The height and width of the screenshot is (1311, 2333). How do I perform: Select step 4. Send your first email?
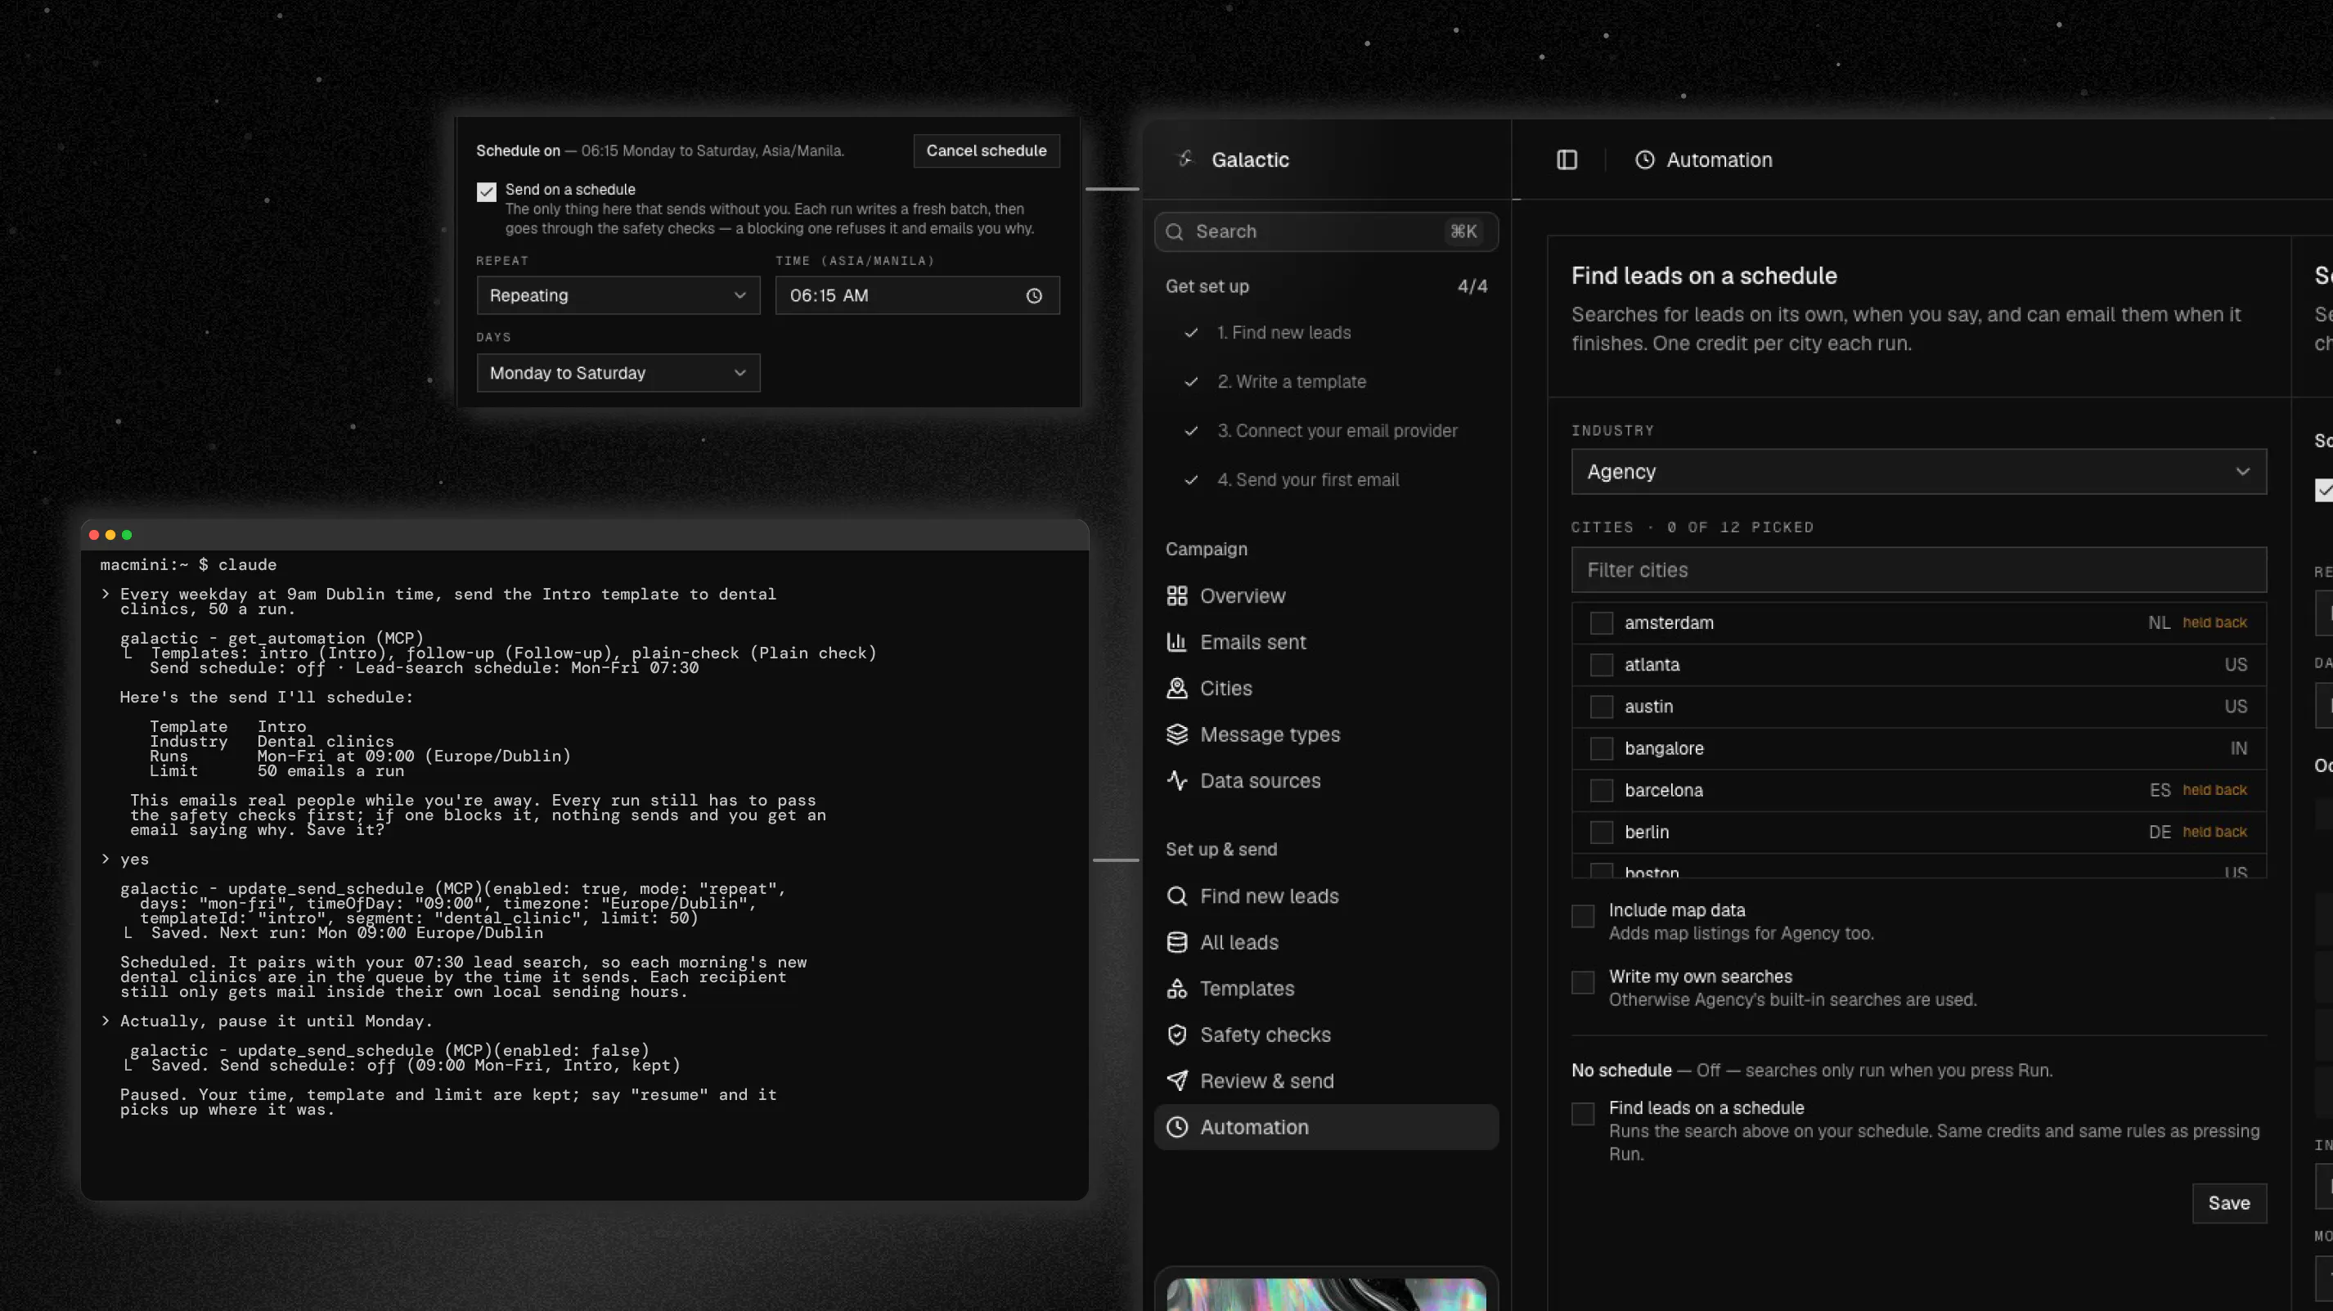(1308, 480)
